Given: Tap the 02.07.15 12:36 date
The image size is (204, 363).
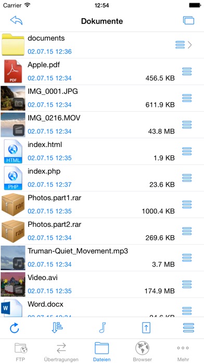Looking at the screenshot, I should coord(49,52).
